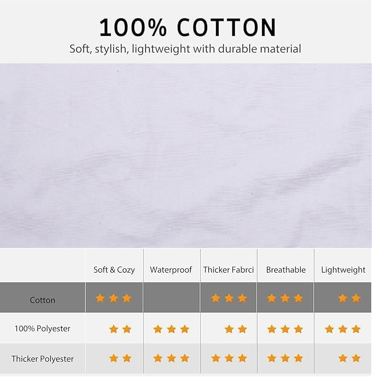Click the 100% COTTON heading
The height and width of the screenshot is (378, 374).
tap(187, 27)
